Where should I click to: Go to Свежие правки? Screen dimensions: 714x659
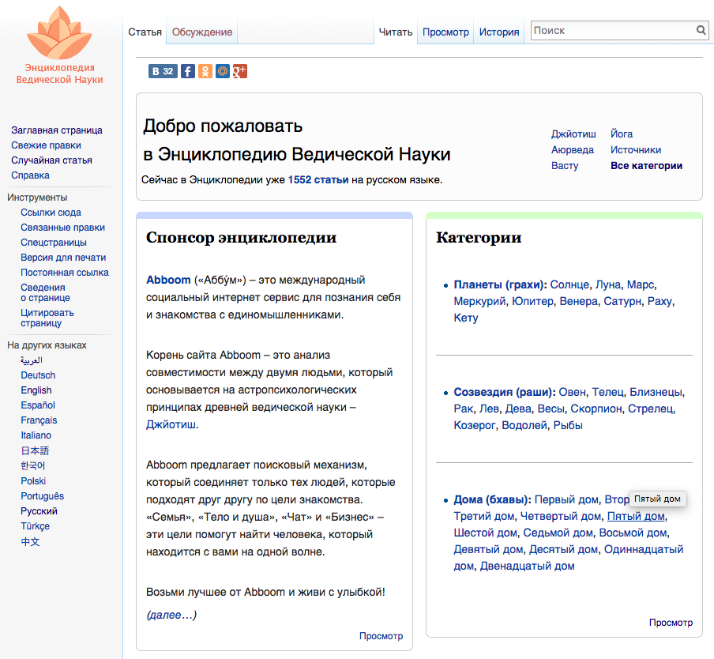click(x=46, y=145)
